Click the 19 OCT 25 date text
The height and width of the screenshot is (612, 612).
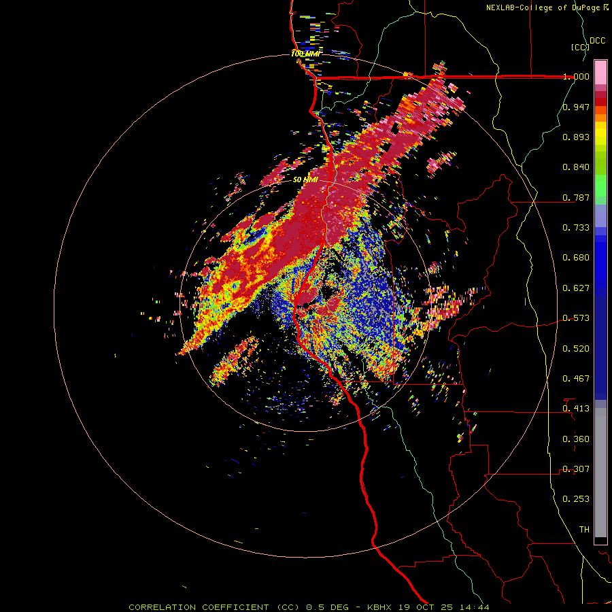click(x=426, y=607)
